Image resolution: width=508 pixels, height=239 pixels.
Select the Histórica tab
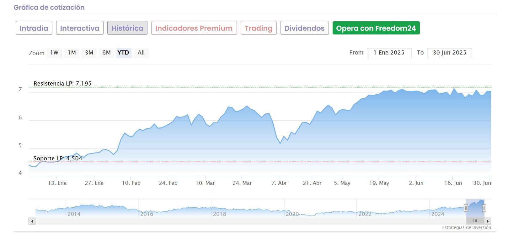(127, 28)
